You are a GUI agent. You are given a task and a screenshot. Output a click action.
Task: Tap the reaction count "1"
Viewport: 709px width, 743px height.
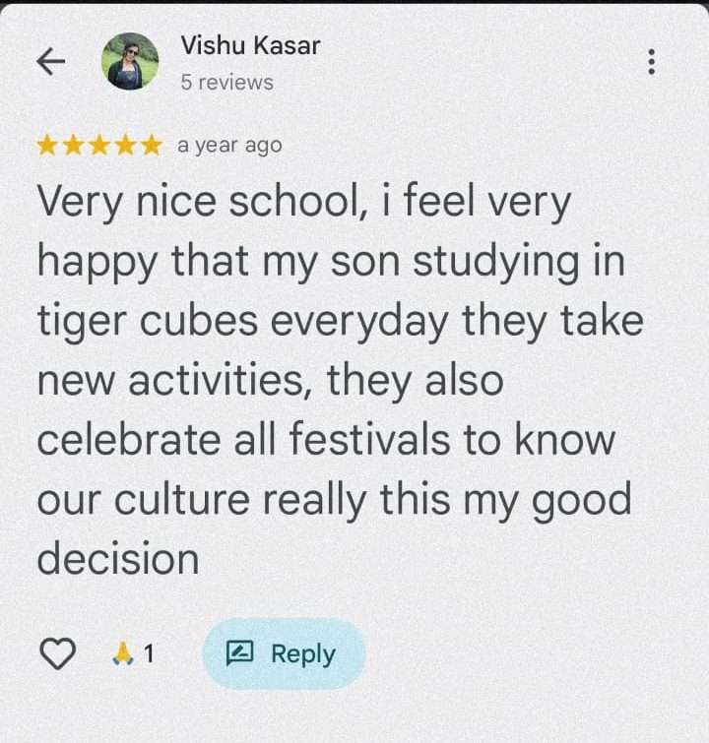coord(149,653)
